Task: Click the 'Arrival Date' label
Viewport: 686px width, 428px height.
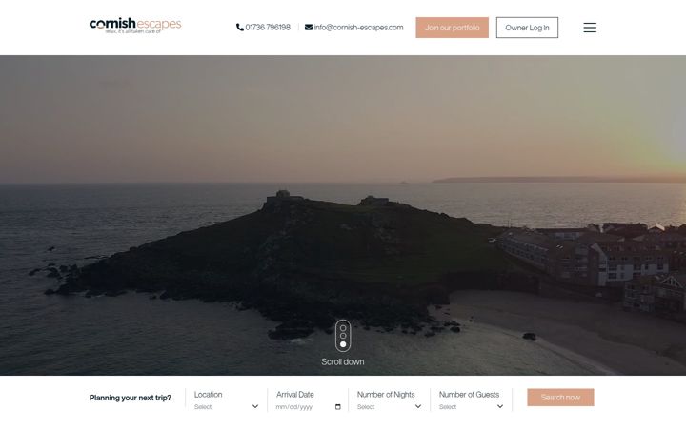Action: coord(294,395)
